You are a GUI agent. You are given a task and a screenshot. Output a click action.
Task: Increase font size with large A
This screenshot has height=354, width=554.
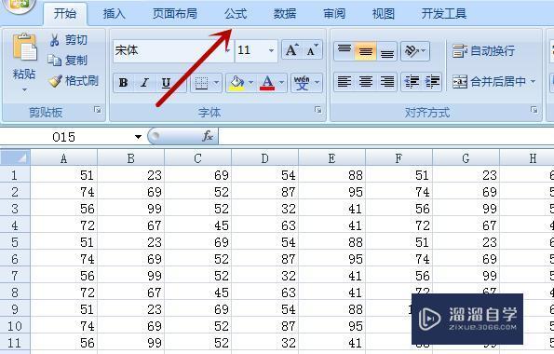pyautogui.click(x=292, y=50)
